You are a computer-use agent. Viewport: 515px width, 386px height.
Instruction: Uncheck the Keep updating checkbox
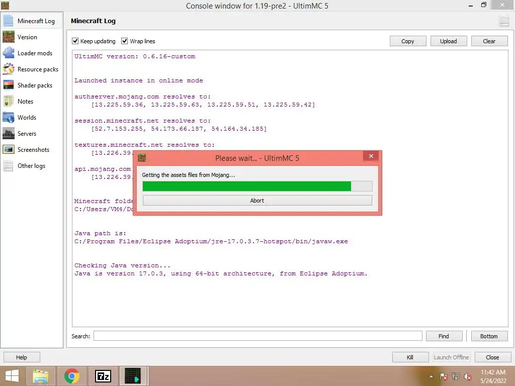tap(75, 41)
